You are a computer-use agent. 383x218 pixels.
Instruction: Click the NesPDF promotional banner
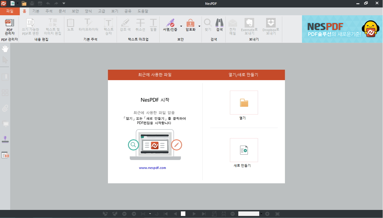pos(342,29)
